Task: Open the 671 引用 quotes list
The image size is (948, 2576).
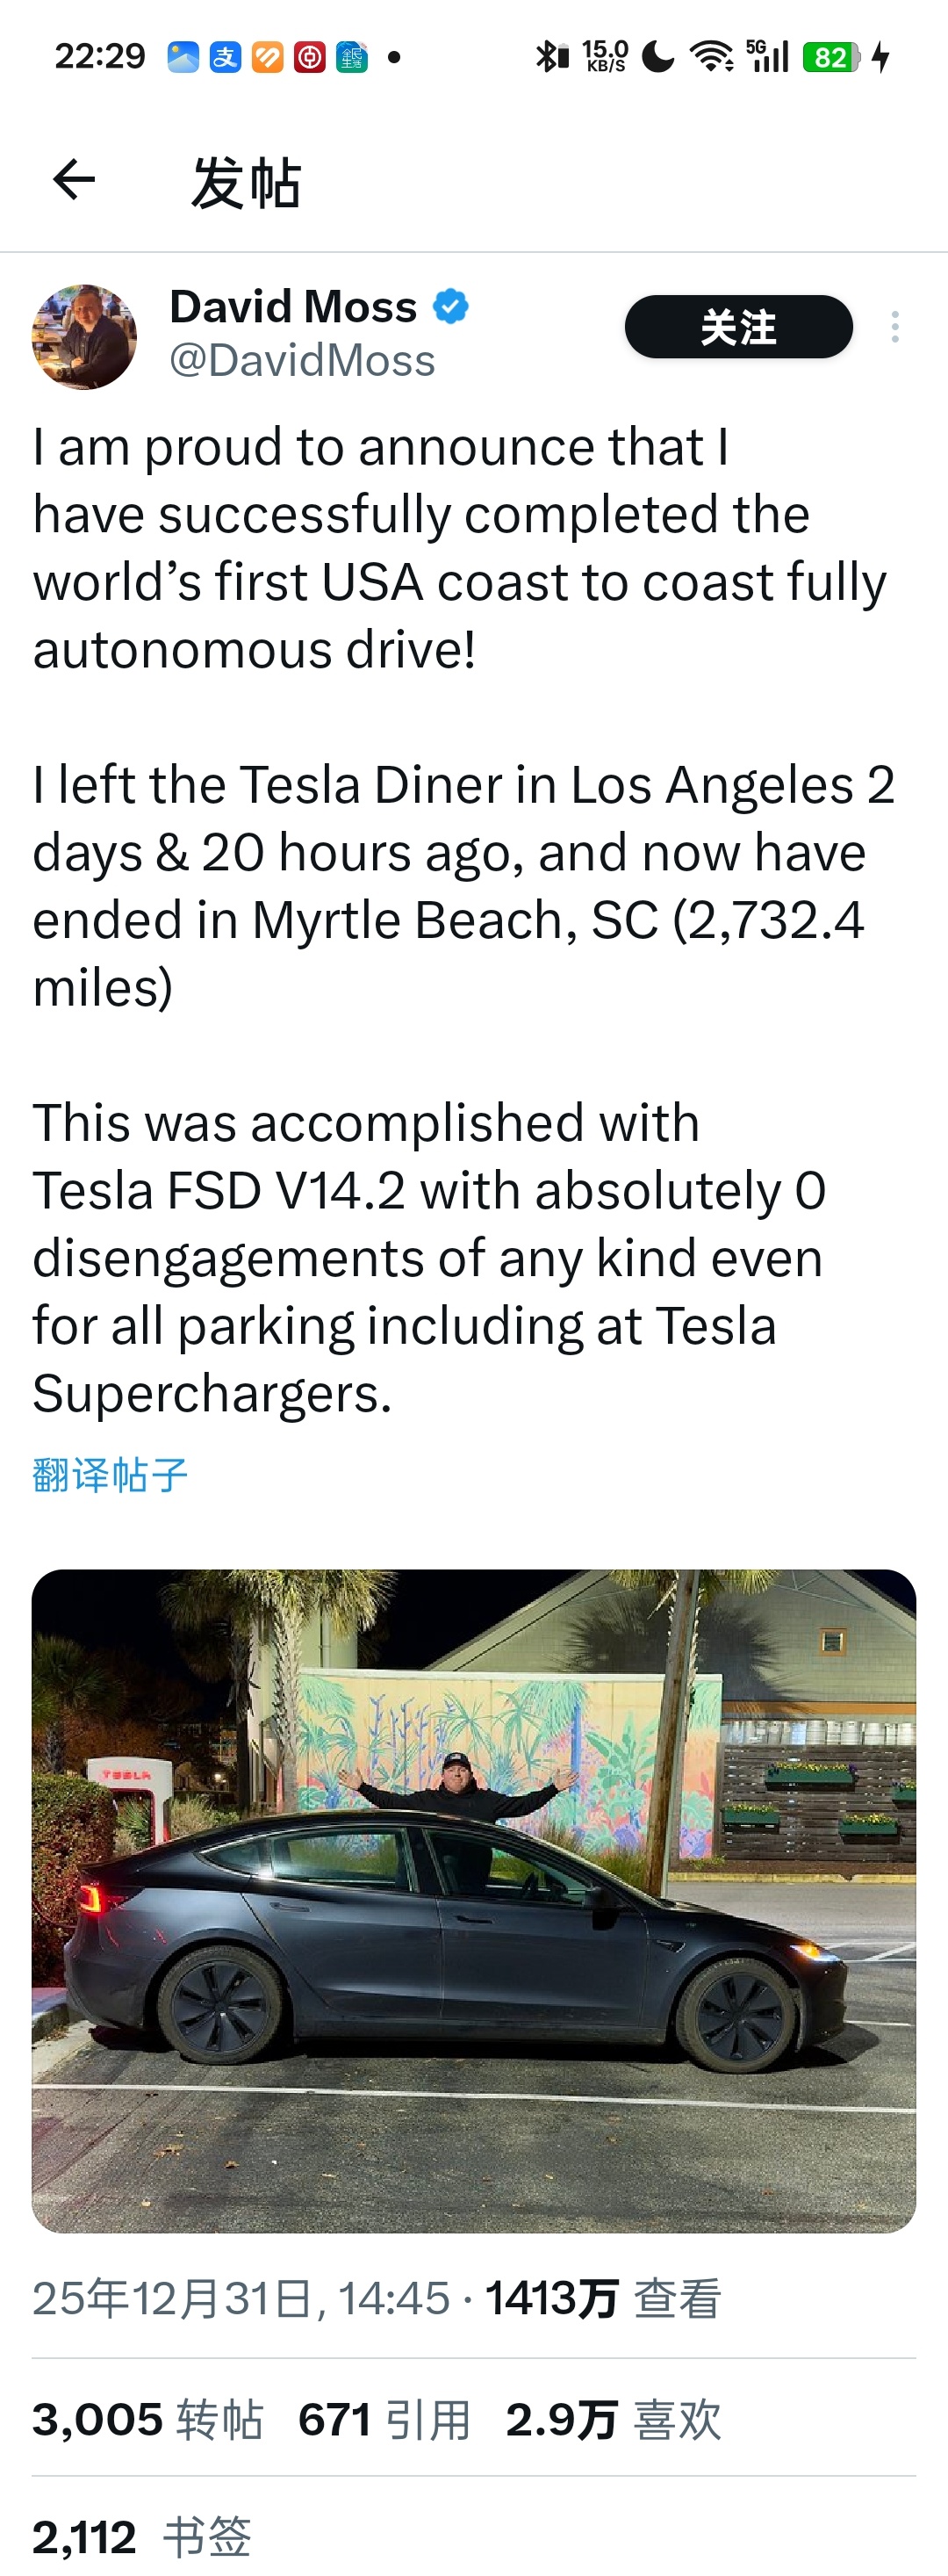Action: 384,2420
